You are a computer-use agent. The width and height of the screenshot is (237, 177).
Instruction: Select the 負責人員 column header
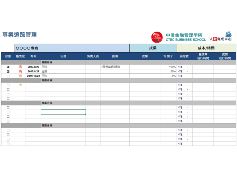click(93, 56)
